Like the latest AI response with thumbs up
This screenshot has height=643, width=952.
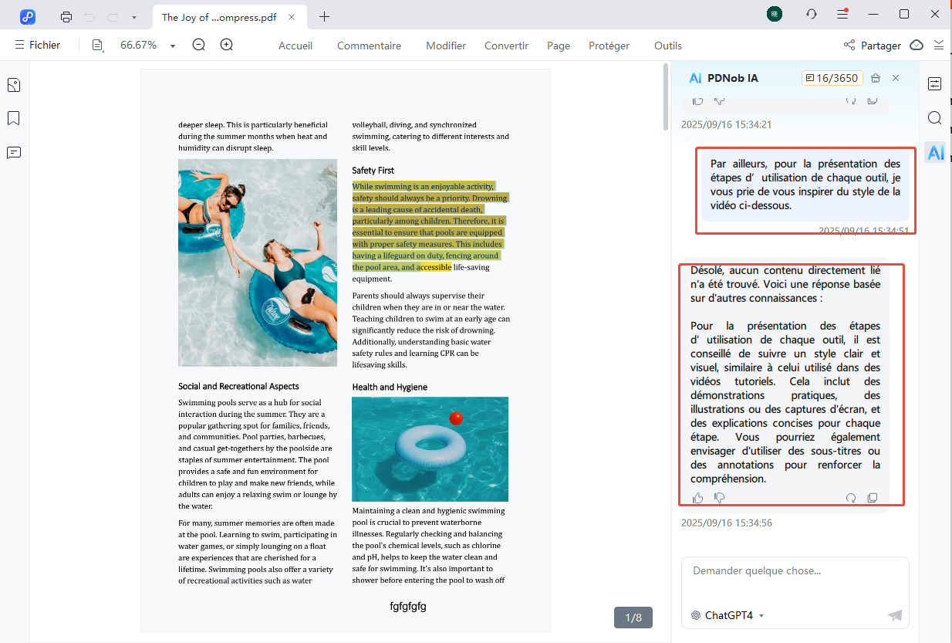(x=698, y=498)
